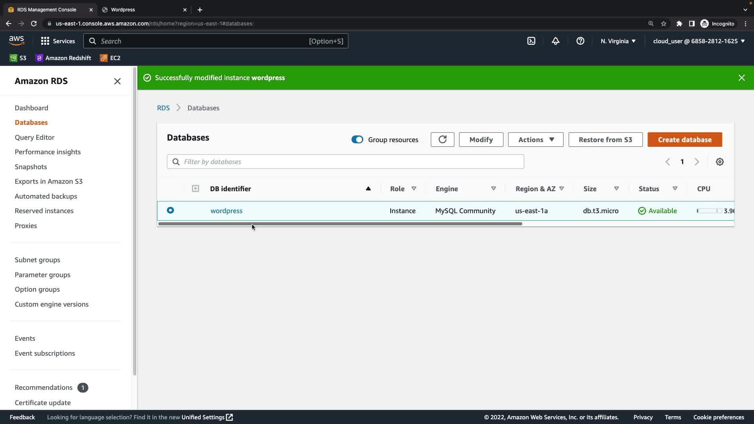Image resolution: width=754 pixels, height=424 pixels.
Task: Switch to the Wordpress browser tab
Action: point(141,9)
